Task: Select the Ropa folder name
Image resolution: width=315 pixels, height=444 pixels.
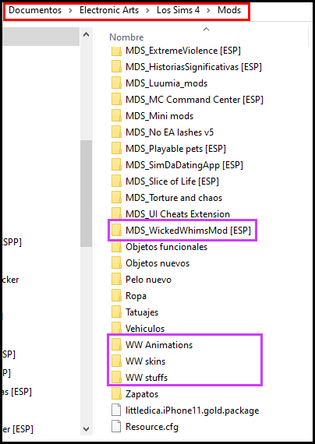Action: coord(136,296)
